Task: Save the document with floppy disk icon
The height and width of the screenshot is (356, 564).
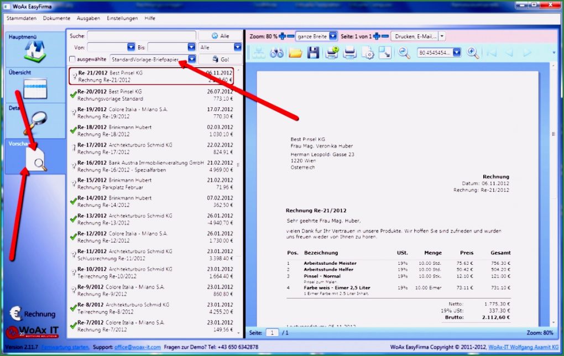Action: [x=313, y=53]
